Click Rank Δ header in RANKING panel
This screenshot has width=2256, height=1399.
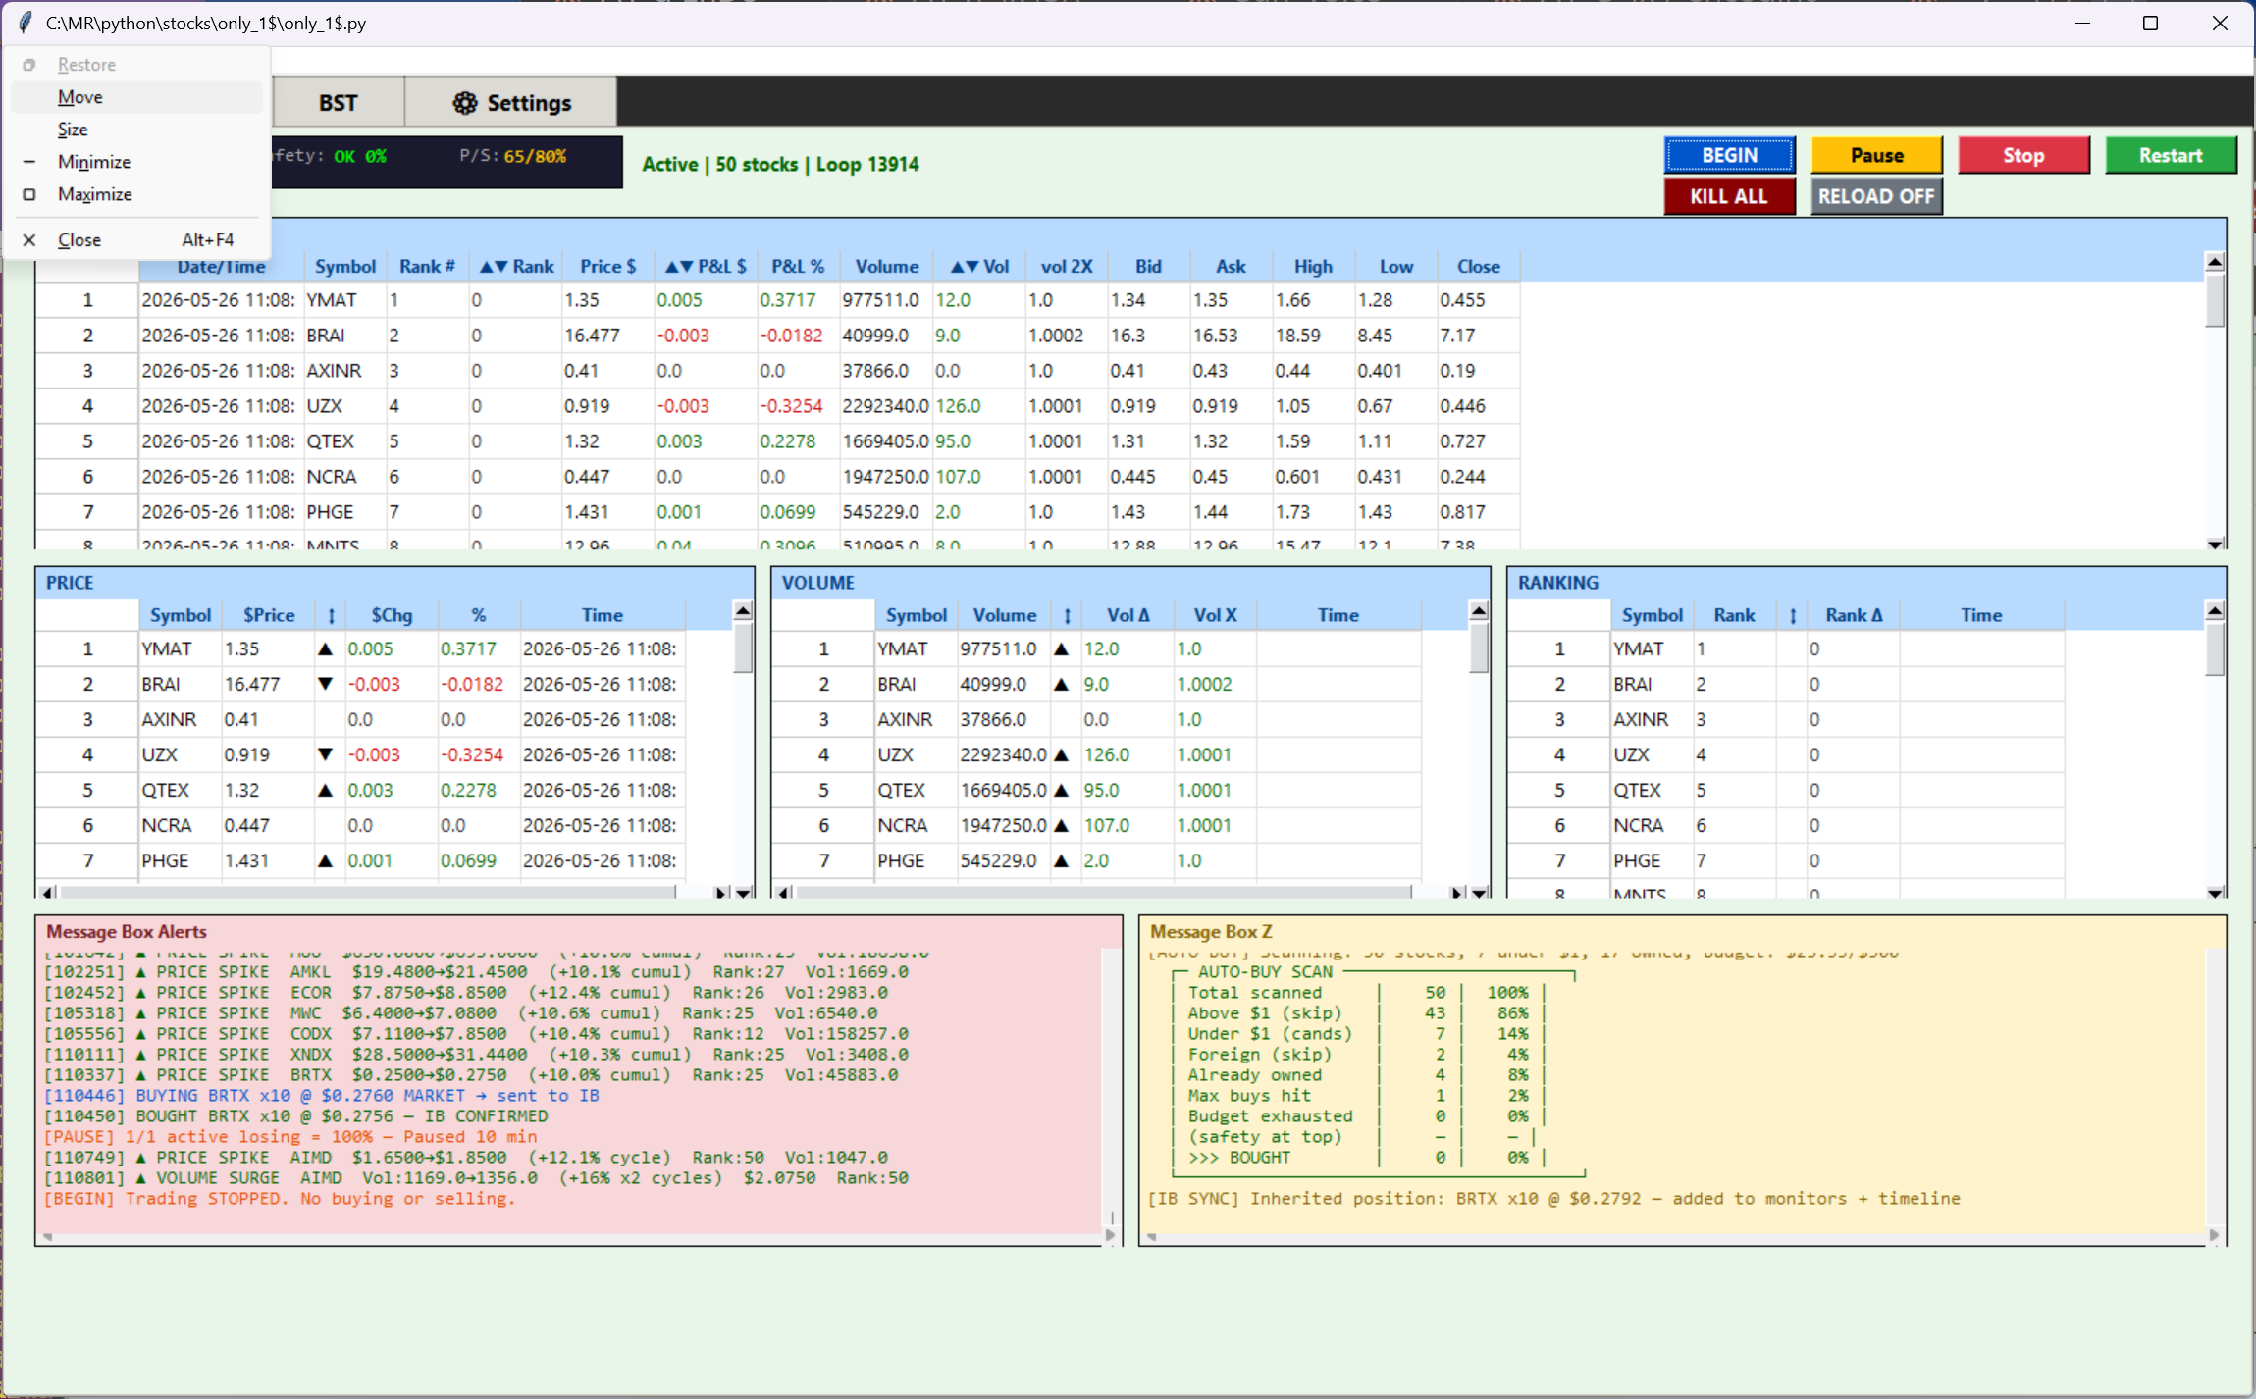[1854, 615]
